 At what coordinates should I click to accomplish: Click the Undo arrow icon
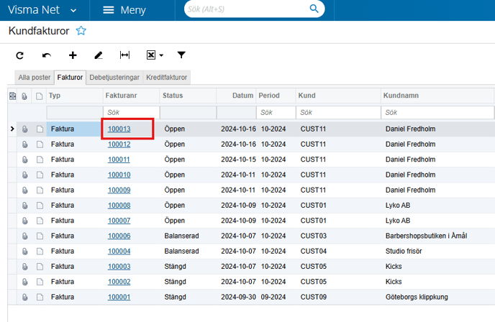coord(46,55)
